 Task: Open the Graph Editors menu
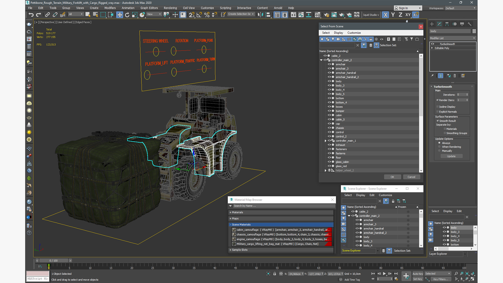pyautogui.click(x=149, y=8)
